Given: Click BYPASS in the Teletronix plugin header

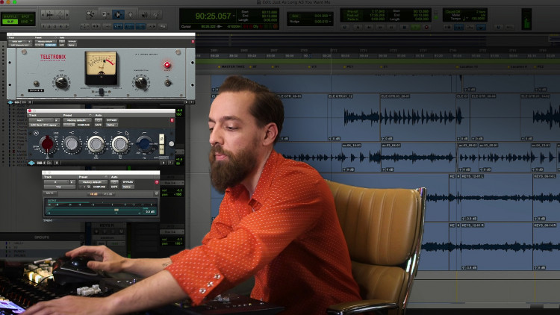Looking at the screenshot, I should click(72, 42).
